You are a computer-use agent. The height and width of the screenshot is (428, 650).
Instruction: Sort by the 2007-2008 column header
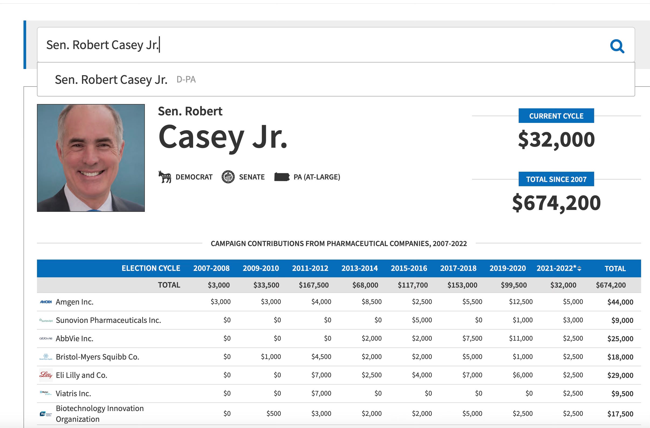pos(211,268)
